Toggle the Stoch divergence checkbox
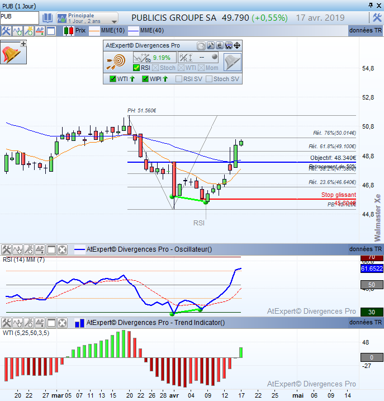 click(x=155, y=68)
